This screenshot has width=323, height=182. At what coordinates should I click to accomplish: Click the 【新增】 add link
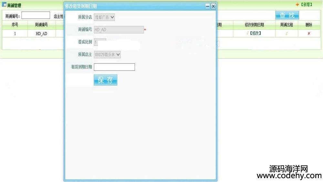(x=307, y=4)
